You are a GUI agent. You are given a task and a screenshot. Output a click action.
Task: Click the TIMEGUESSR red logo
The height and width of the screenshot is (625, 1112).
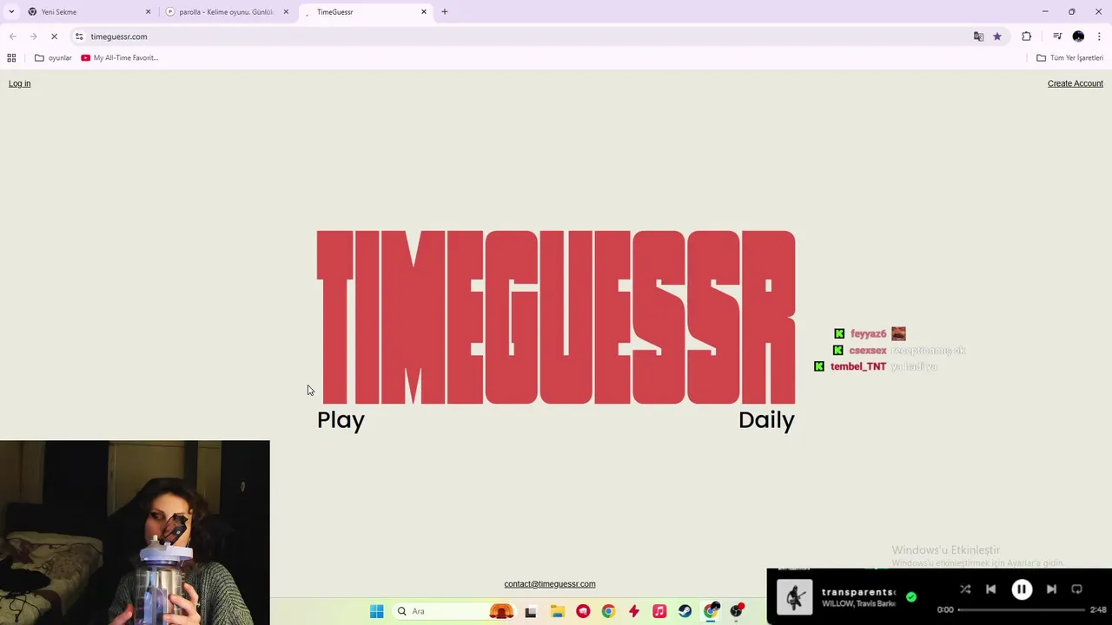coord(556,318)
